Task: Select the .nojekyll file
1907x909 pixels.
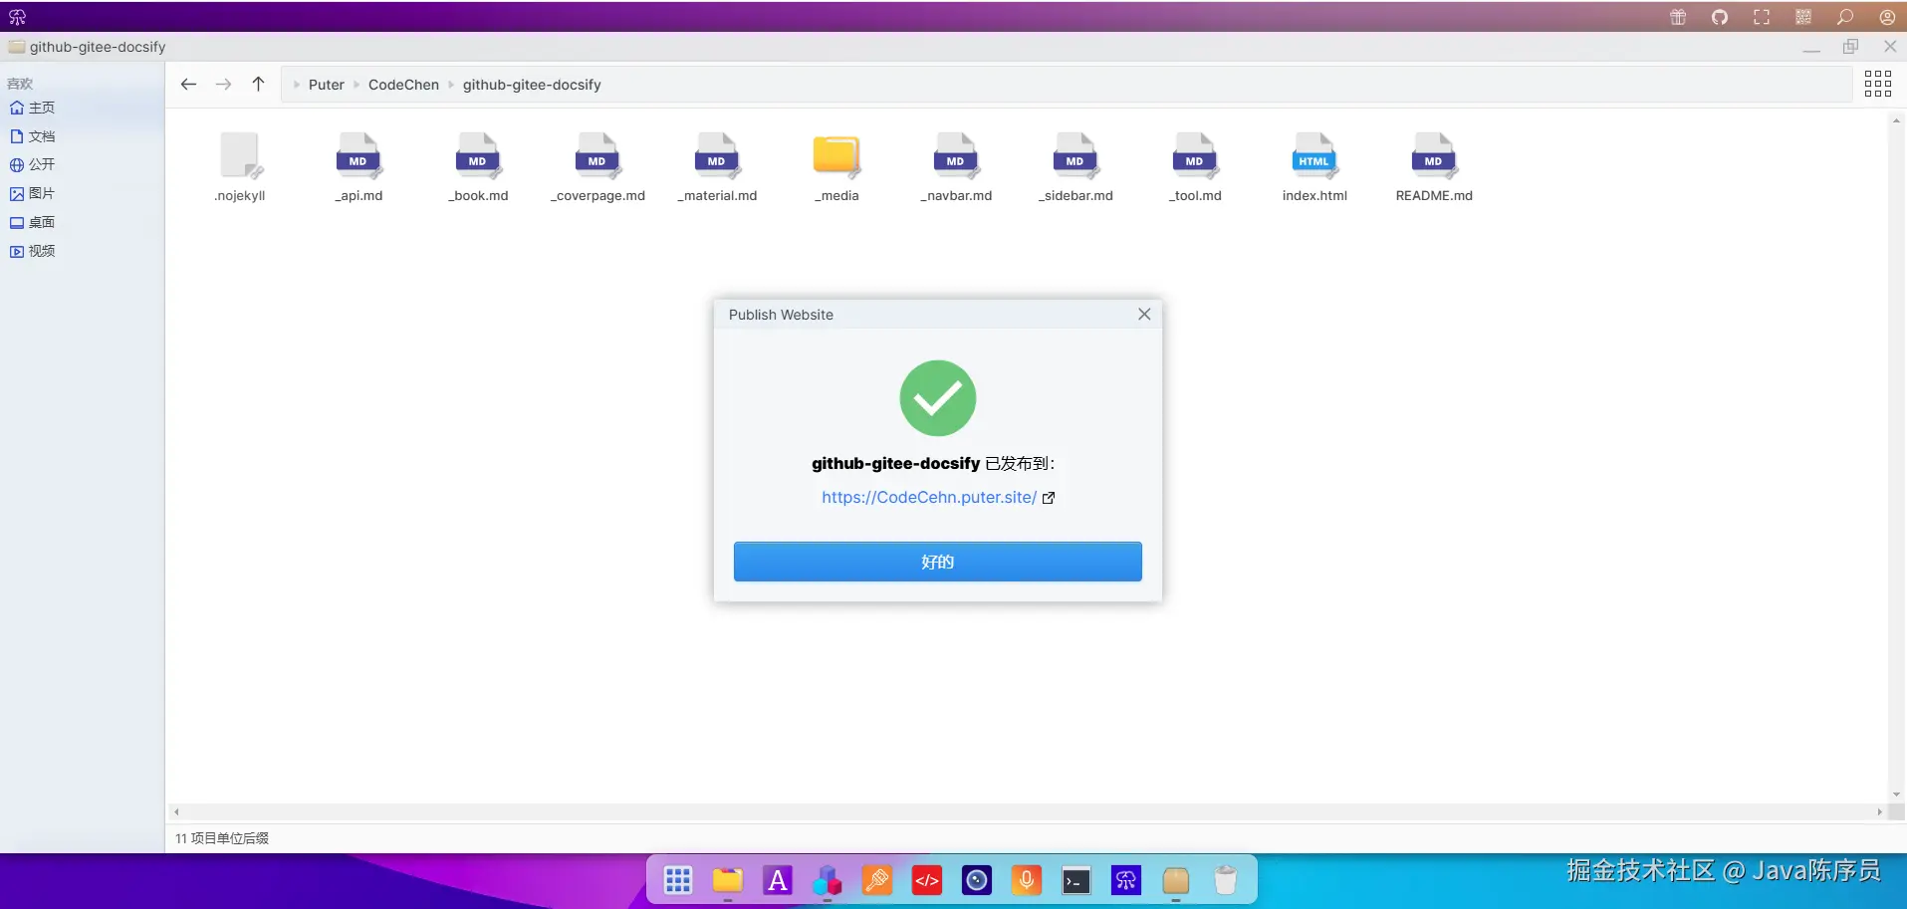Action: pyautogui.click(x=240, y=167)
